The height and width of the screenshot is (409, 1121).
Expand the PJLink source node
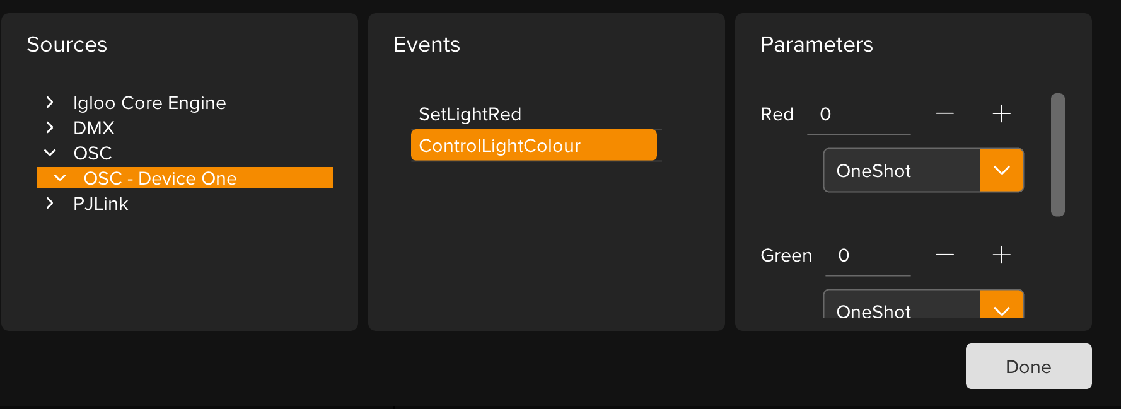[50, 204]
